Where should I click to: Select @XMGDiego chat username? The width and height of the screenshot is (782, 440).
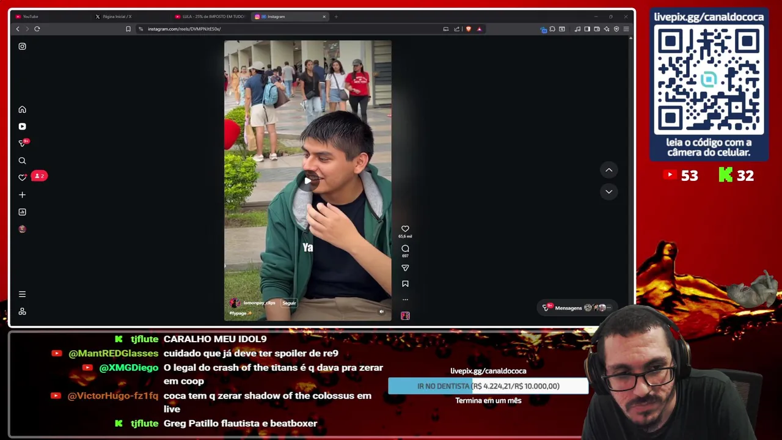point(128,367)
